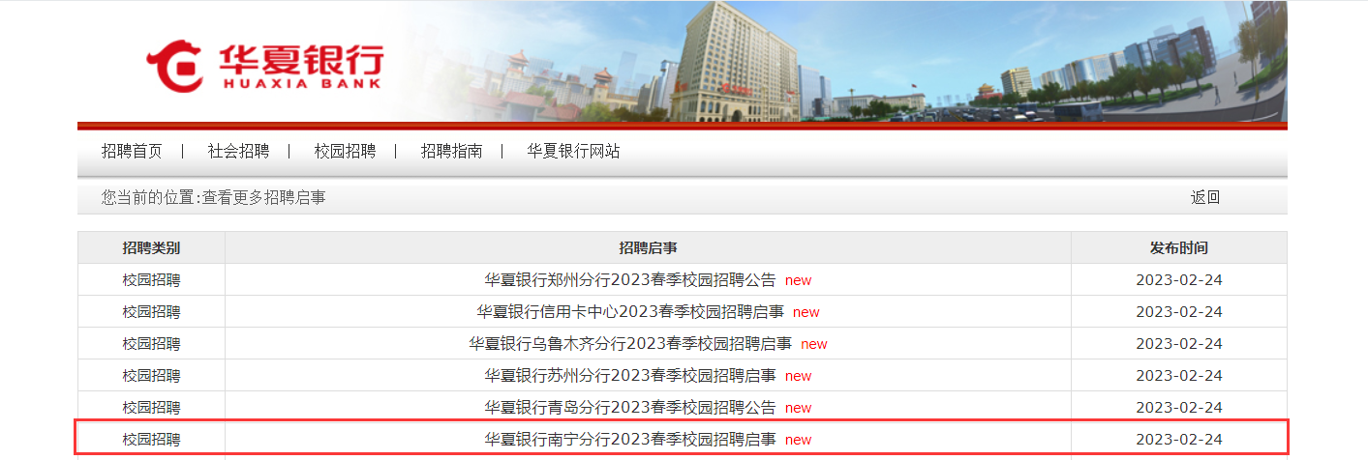The height and width of the screenshot is (460, 1368).
Task: Click the date 2023-02-24 in 青岛分行 row
Action: [x=1179, y=408]
